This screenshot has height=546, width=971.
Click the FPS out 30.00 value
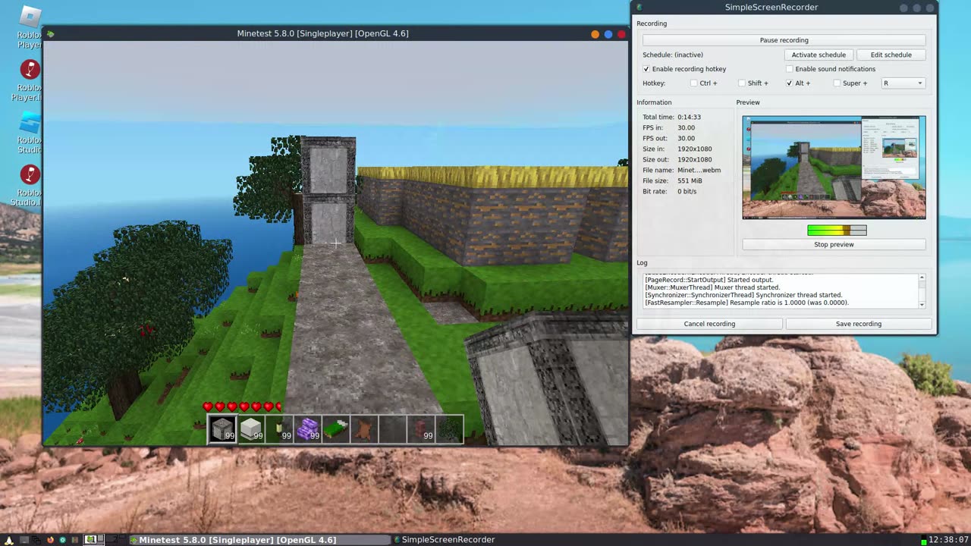686,139
